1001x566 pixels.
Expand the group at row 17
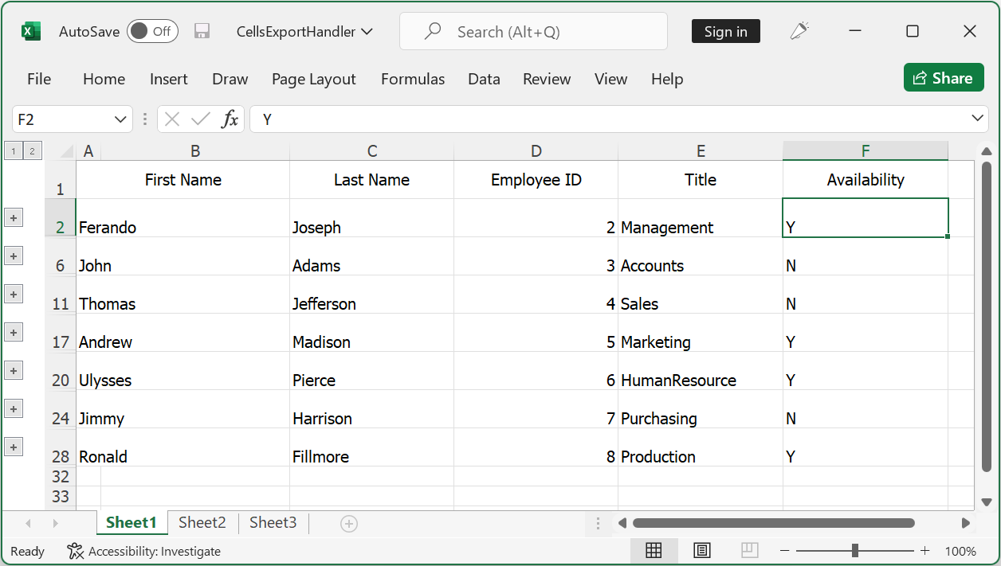tap(14, 332)
